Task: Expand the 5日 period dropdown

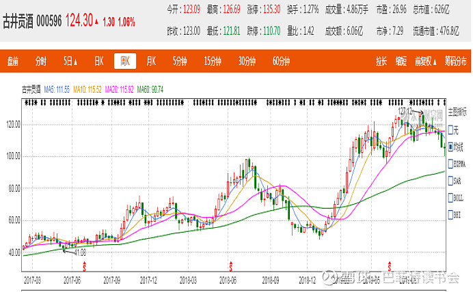Action: click(x=70, y=61)
